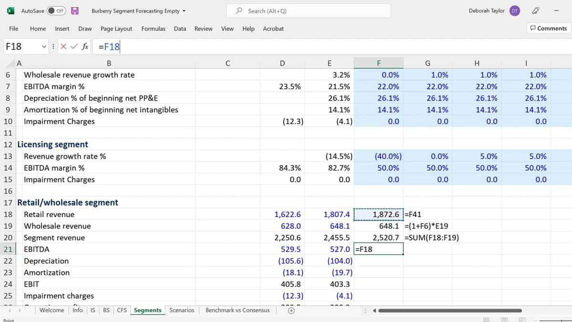Switch to the Scenarios sheet tab
This screenshot has height=322, width=572.
tap(182, 311)
